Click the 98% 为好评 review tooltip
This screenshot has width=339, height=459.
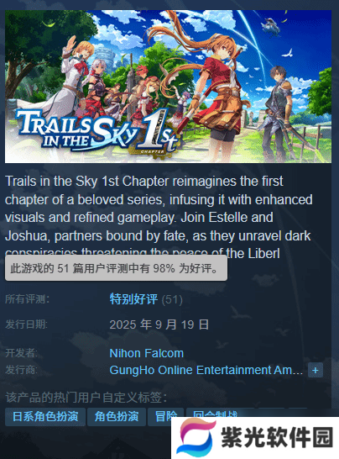tap(116, 268)
